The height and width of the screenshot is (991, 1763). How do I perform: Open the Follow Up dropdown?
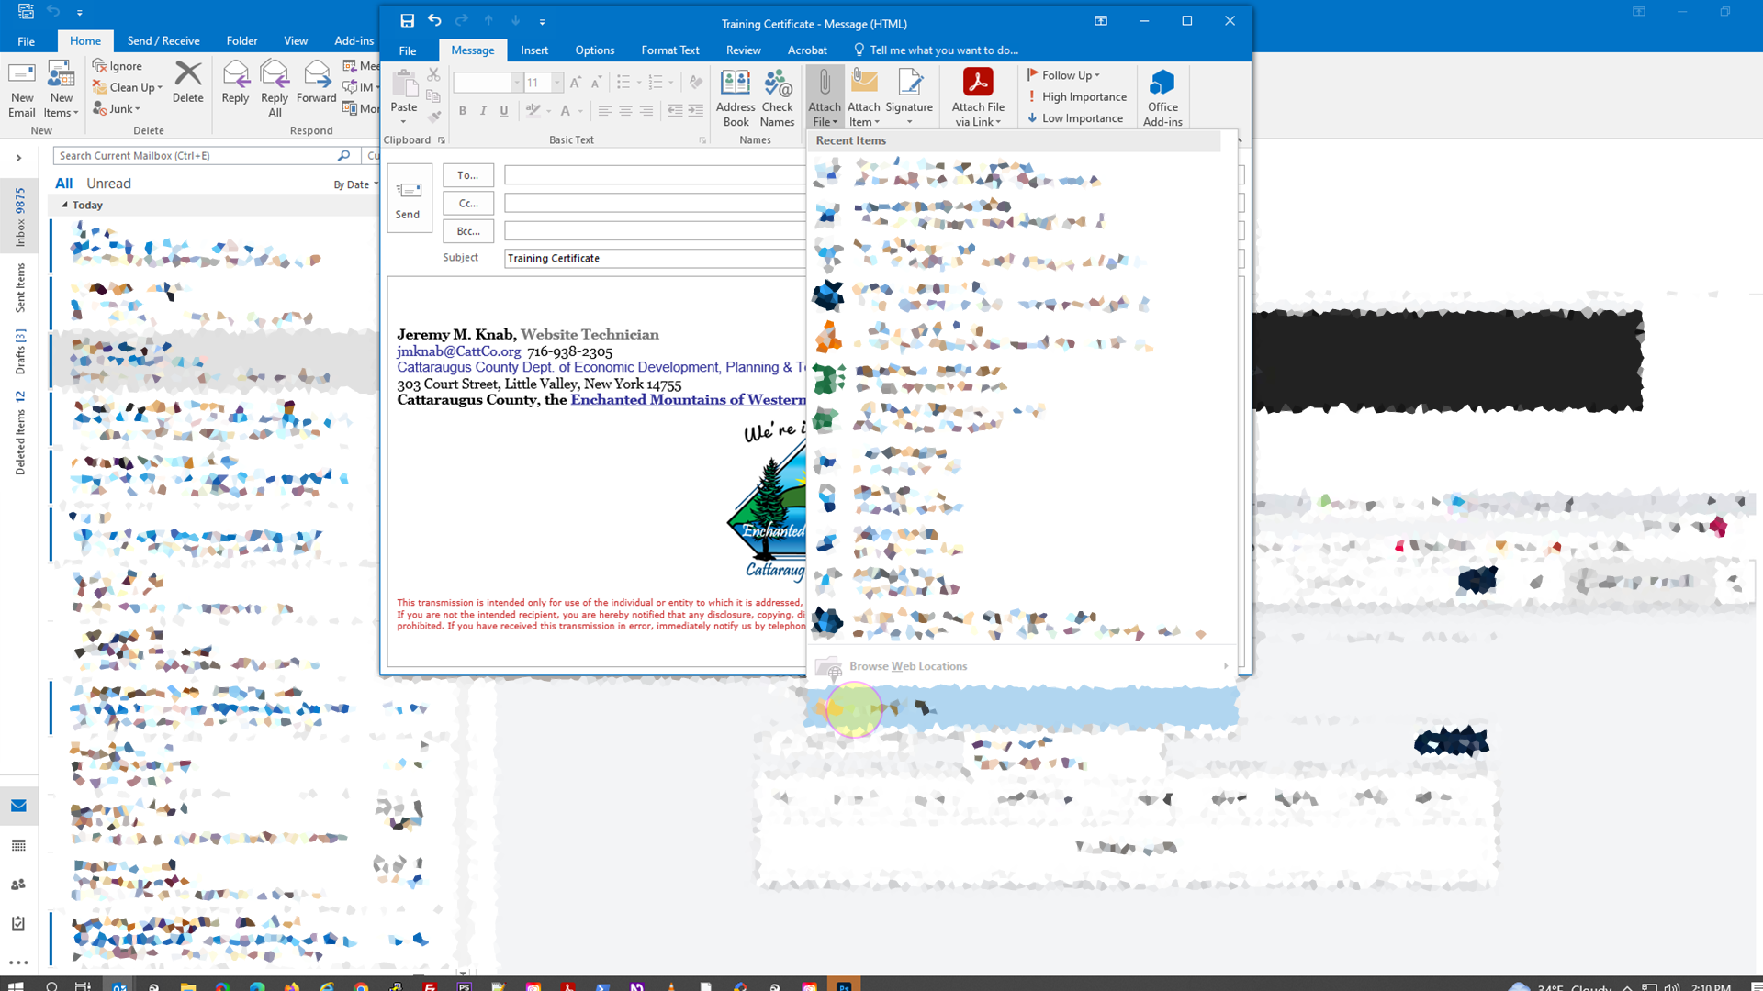click(x=1063, y=74)
